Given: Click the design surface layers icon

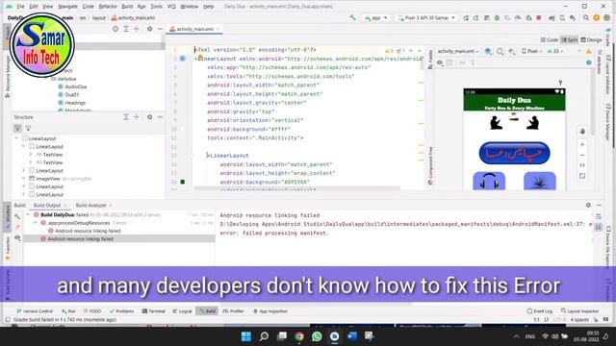Looking at the screenshot, I should (x=488, y=51).
